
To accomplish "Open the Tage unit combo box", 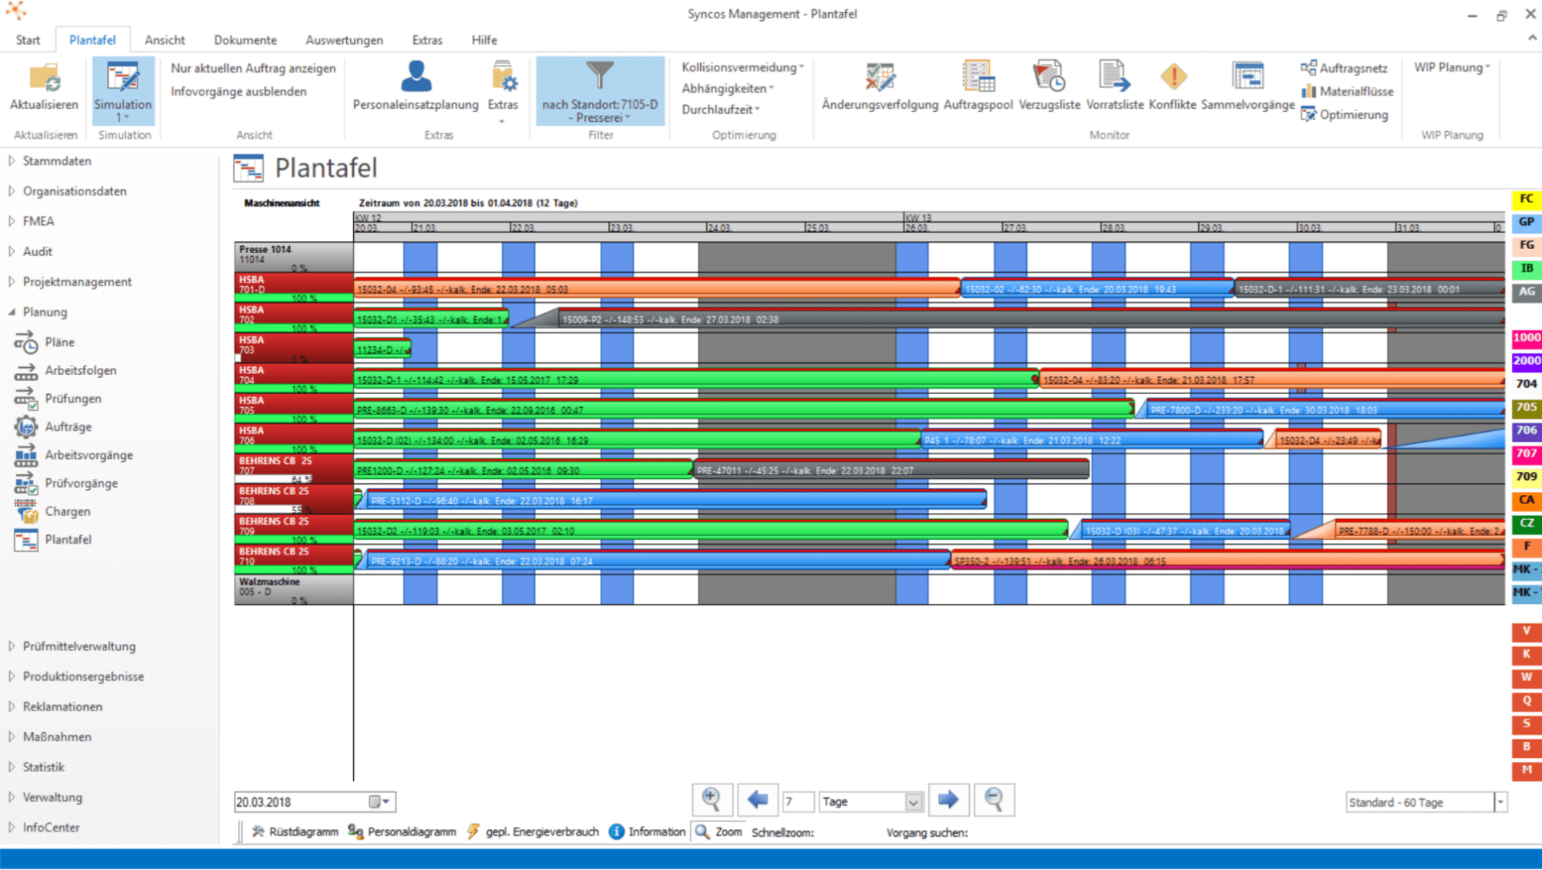I will click(870, 802).
